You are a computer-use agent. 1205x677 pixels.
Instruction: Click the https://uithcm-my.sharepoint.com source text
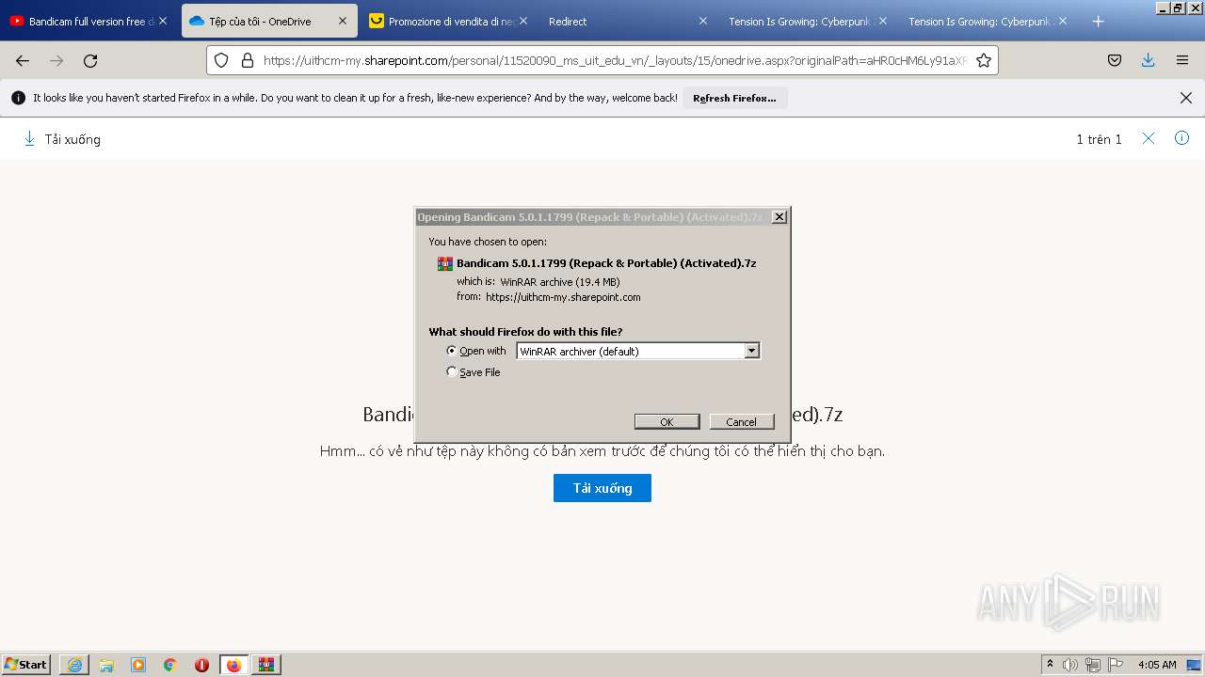563,297
